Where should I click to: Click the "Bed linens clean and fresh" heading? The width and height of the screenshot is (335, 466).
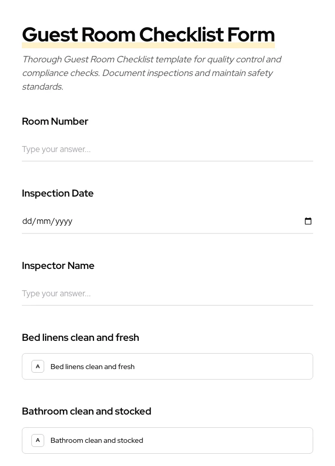point(81,337)
